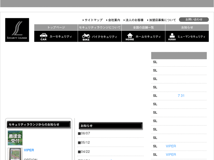Open the HUMAN person security icon
Image resolution: width=214 pixels, height=160 pixels.
pyautogui.click(x=172, y=37)
